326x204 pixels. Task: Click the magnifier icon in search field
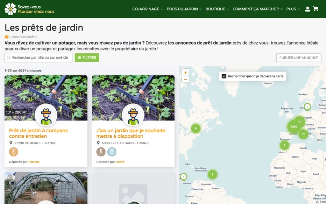tap(9, 58)
